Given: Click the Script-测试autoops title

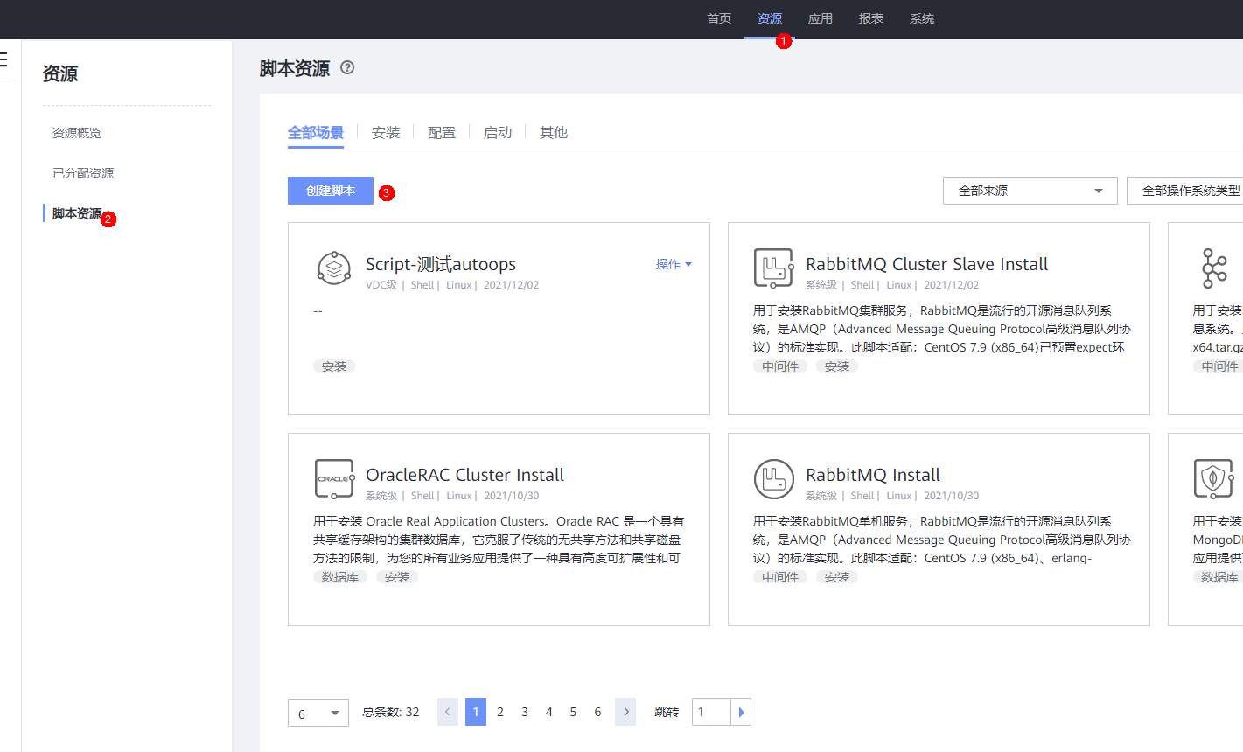Looking at the screenshot, I should click(x=441, y=264).
